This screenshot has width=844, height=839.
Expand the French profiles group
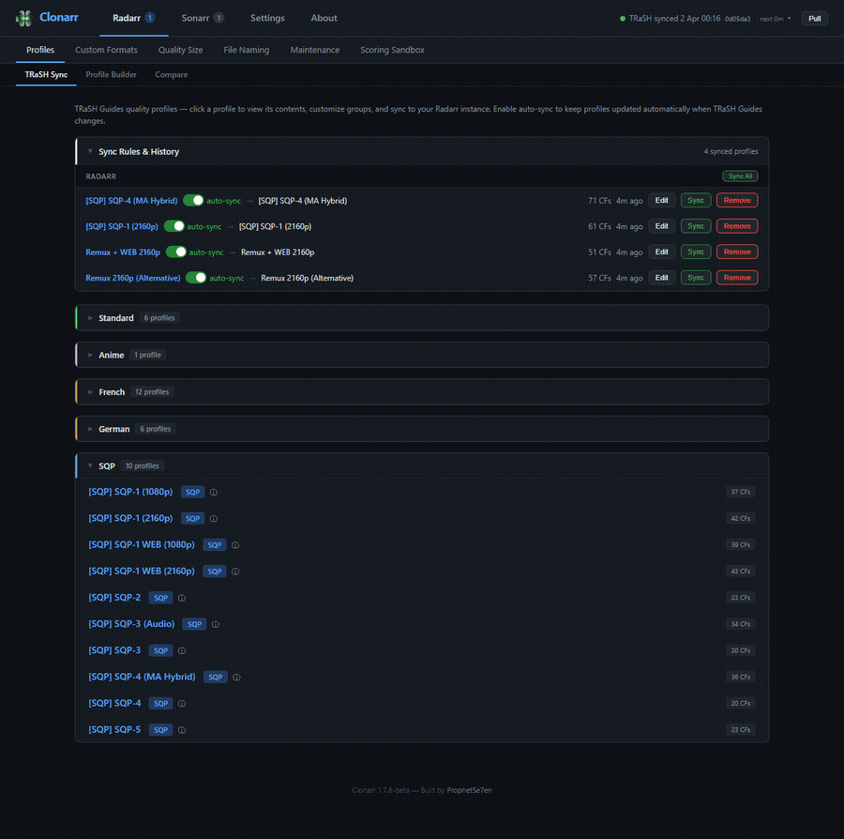point(90,392)
